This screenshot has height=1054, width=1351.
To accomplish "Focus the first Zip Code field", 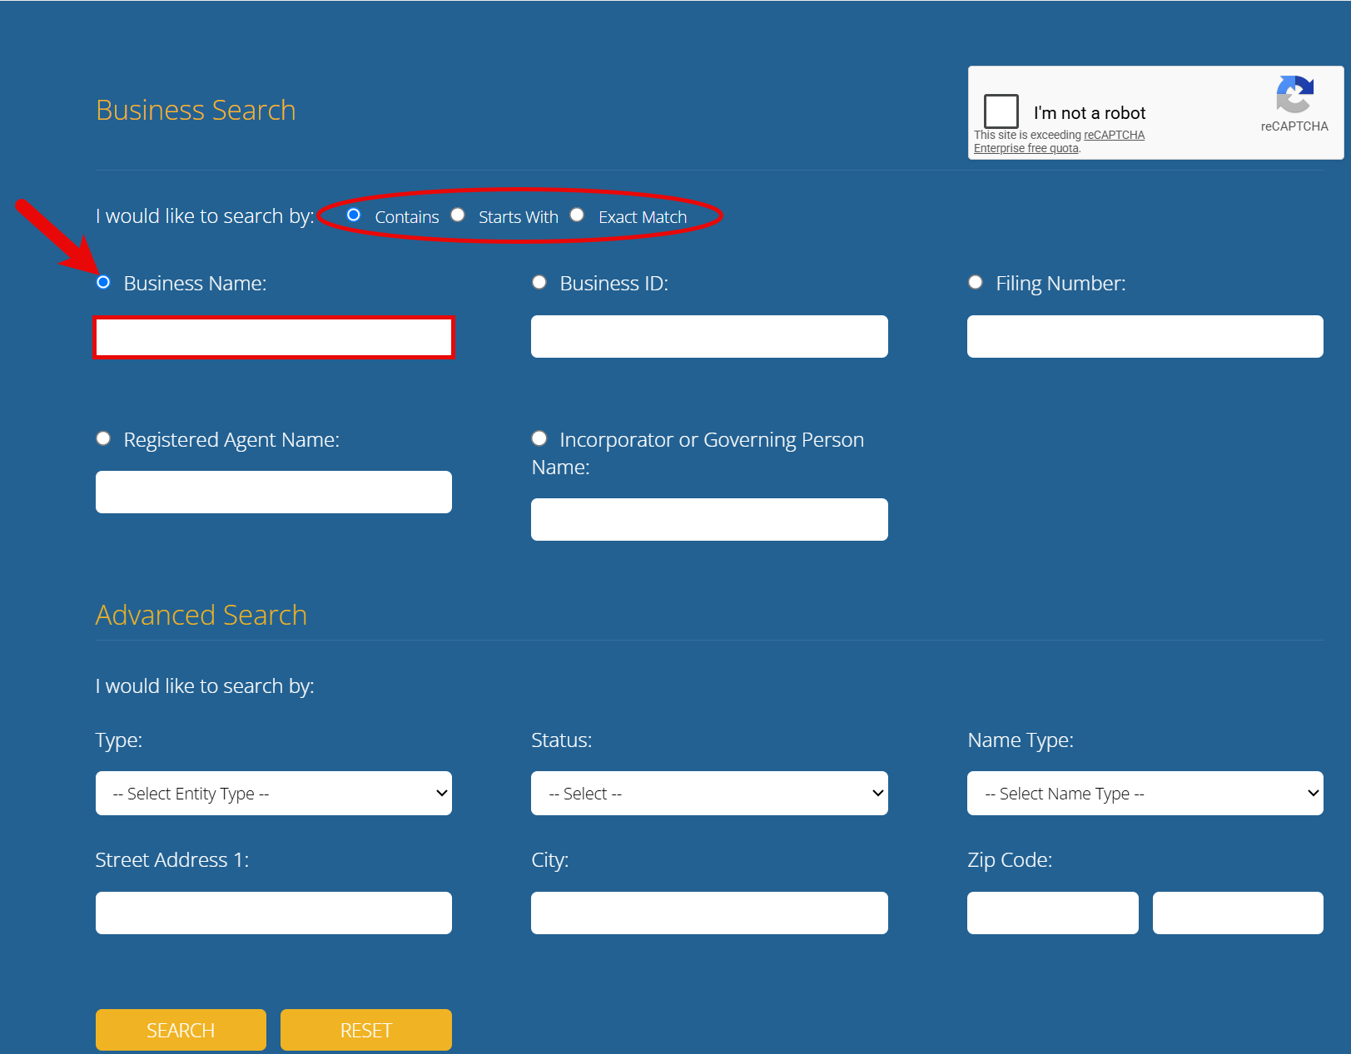I will point(1053,913).
